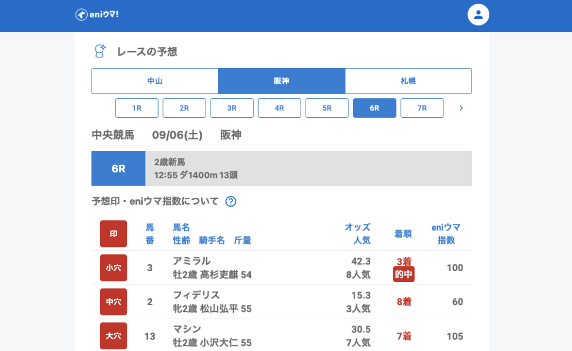Click the 小穴 prediction mark badge
This screenshot has width=572, height=351.
(x=113, y=268)
